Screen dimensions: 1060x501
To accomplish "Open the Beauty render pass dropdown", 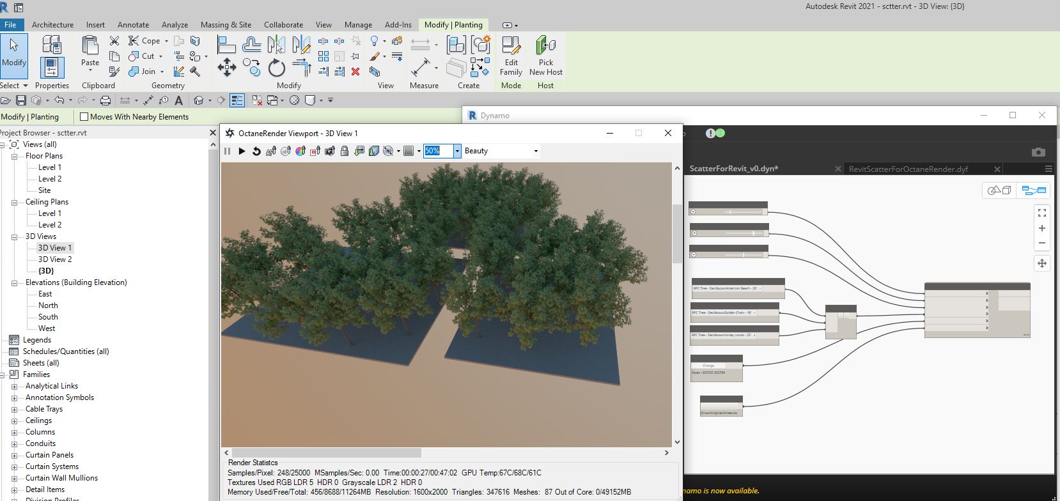I will point(501,151).
